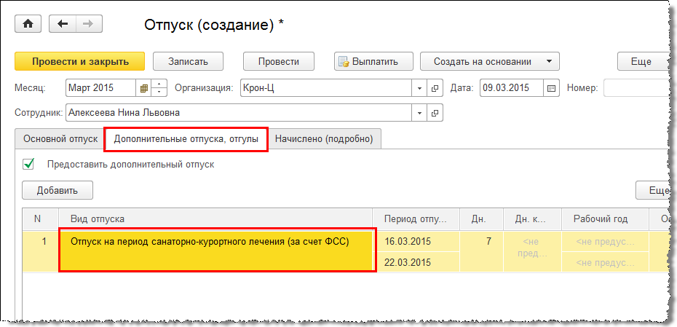Click the N column header
This screenshot has width=677, height=327.
click(x=40, y=219)
